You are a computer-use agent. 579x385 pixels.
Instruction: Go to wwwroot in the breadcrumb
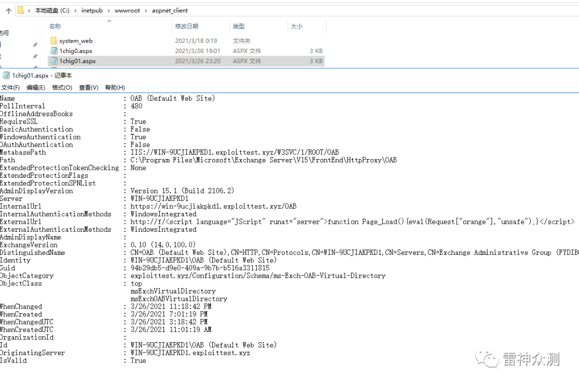coord(128,11)
